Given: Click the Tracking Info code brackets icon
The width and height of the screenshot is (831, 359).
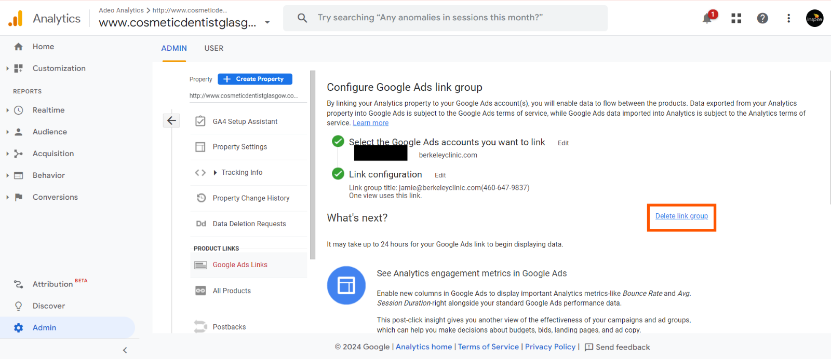Looking at the screenshot, I should (x=200, y=173).
